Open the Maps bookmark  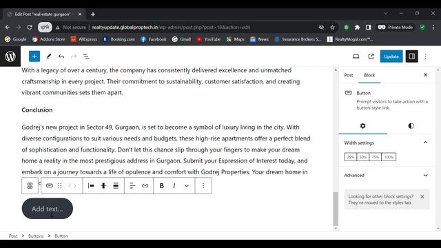pyautogui.click(x=235, y=39)
